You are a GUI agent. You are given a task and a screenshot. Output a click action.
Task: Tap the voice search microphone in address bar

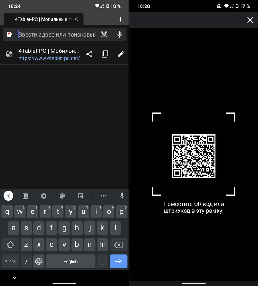click(x=120, y=34)
